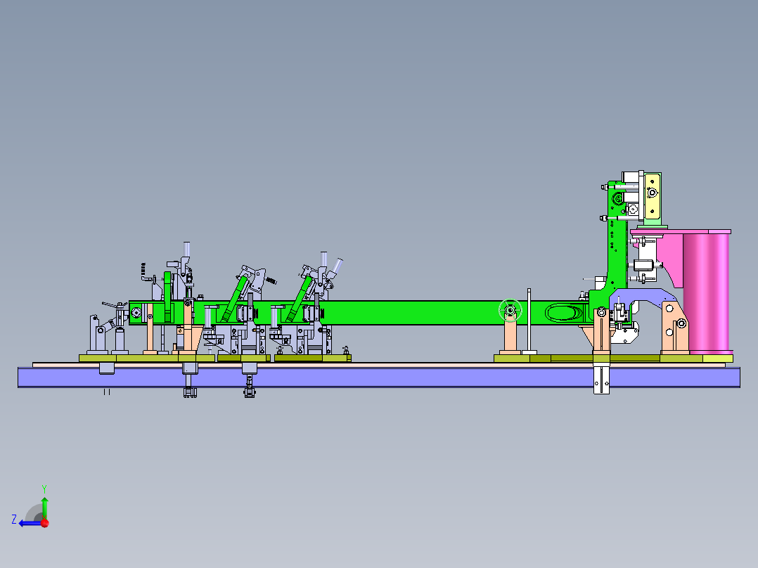Select the circular handwheel on the green beam

(x=510, y=310)
